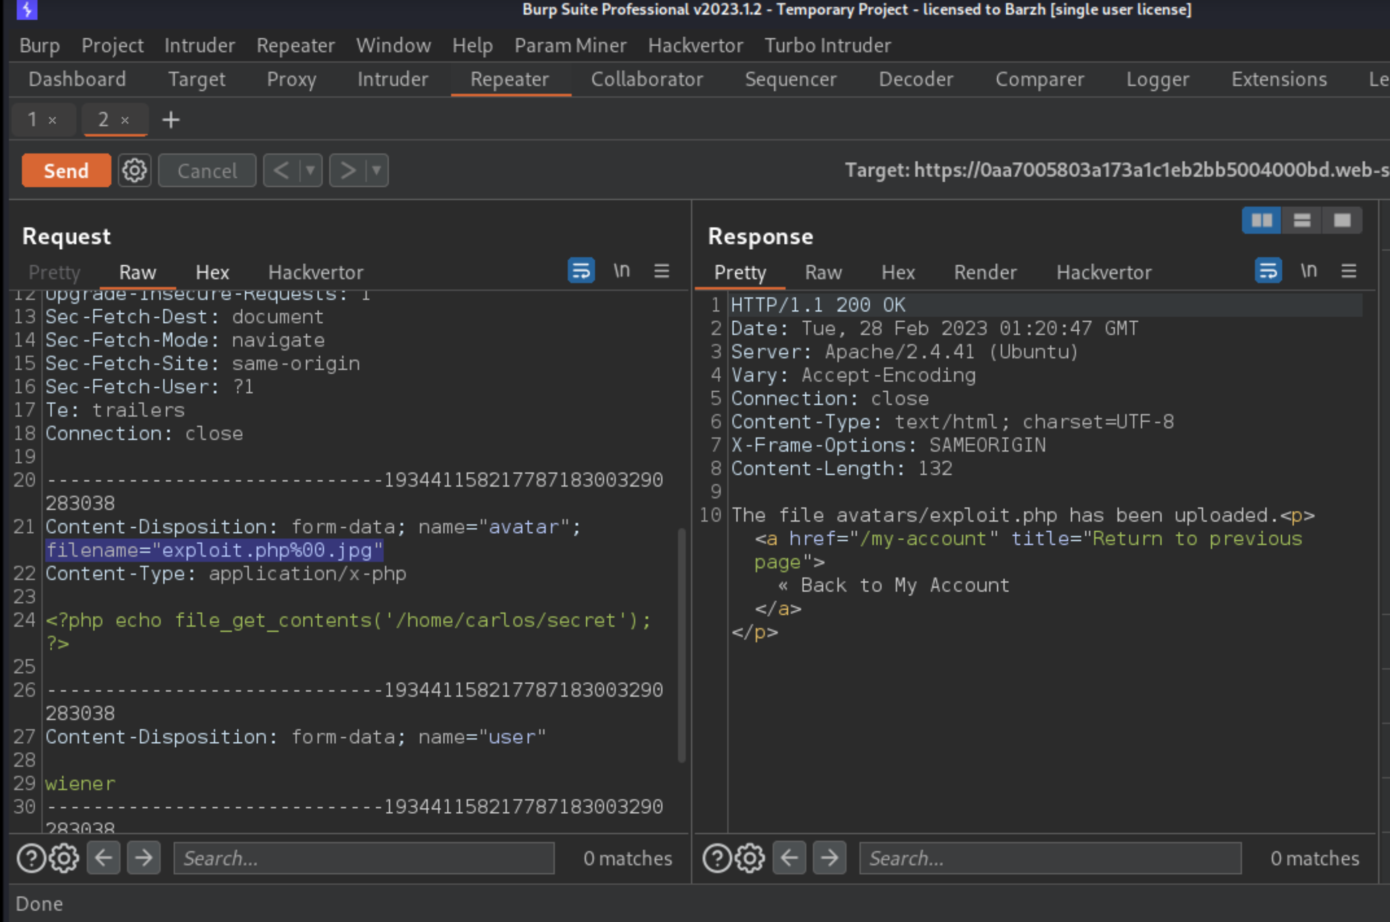This screenshot has width=1390, height=922.
Task: Switch to Repeater tab 1
Action: pos(32,120)
